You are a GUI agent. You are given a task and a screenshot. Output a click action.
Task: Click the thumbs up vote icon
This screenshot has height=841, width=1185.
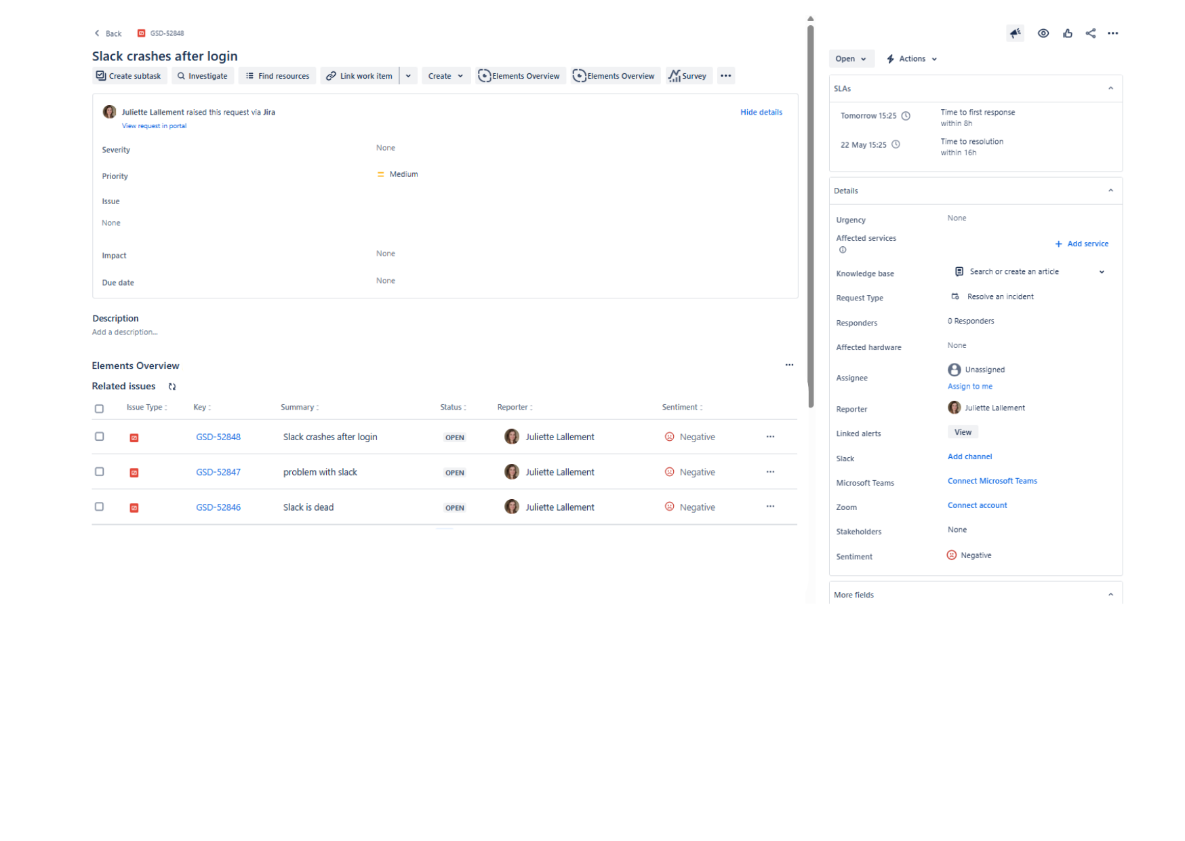[1067, 33]
